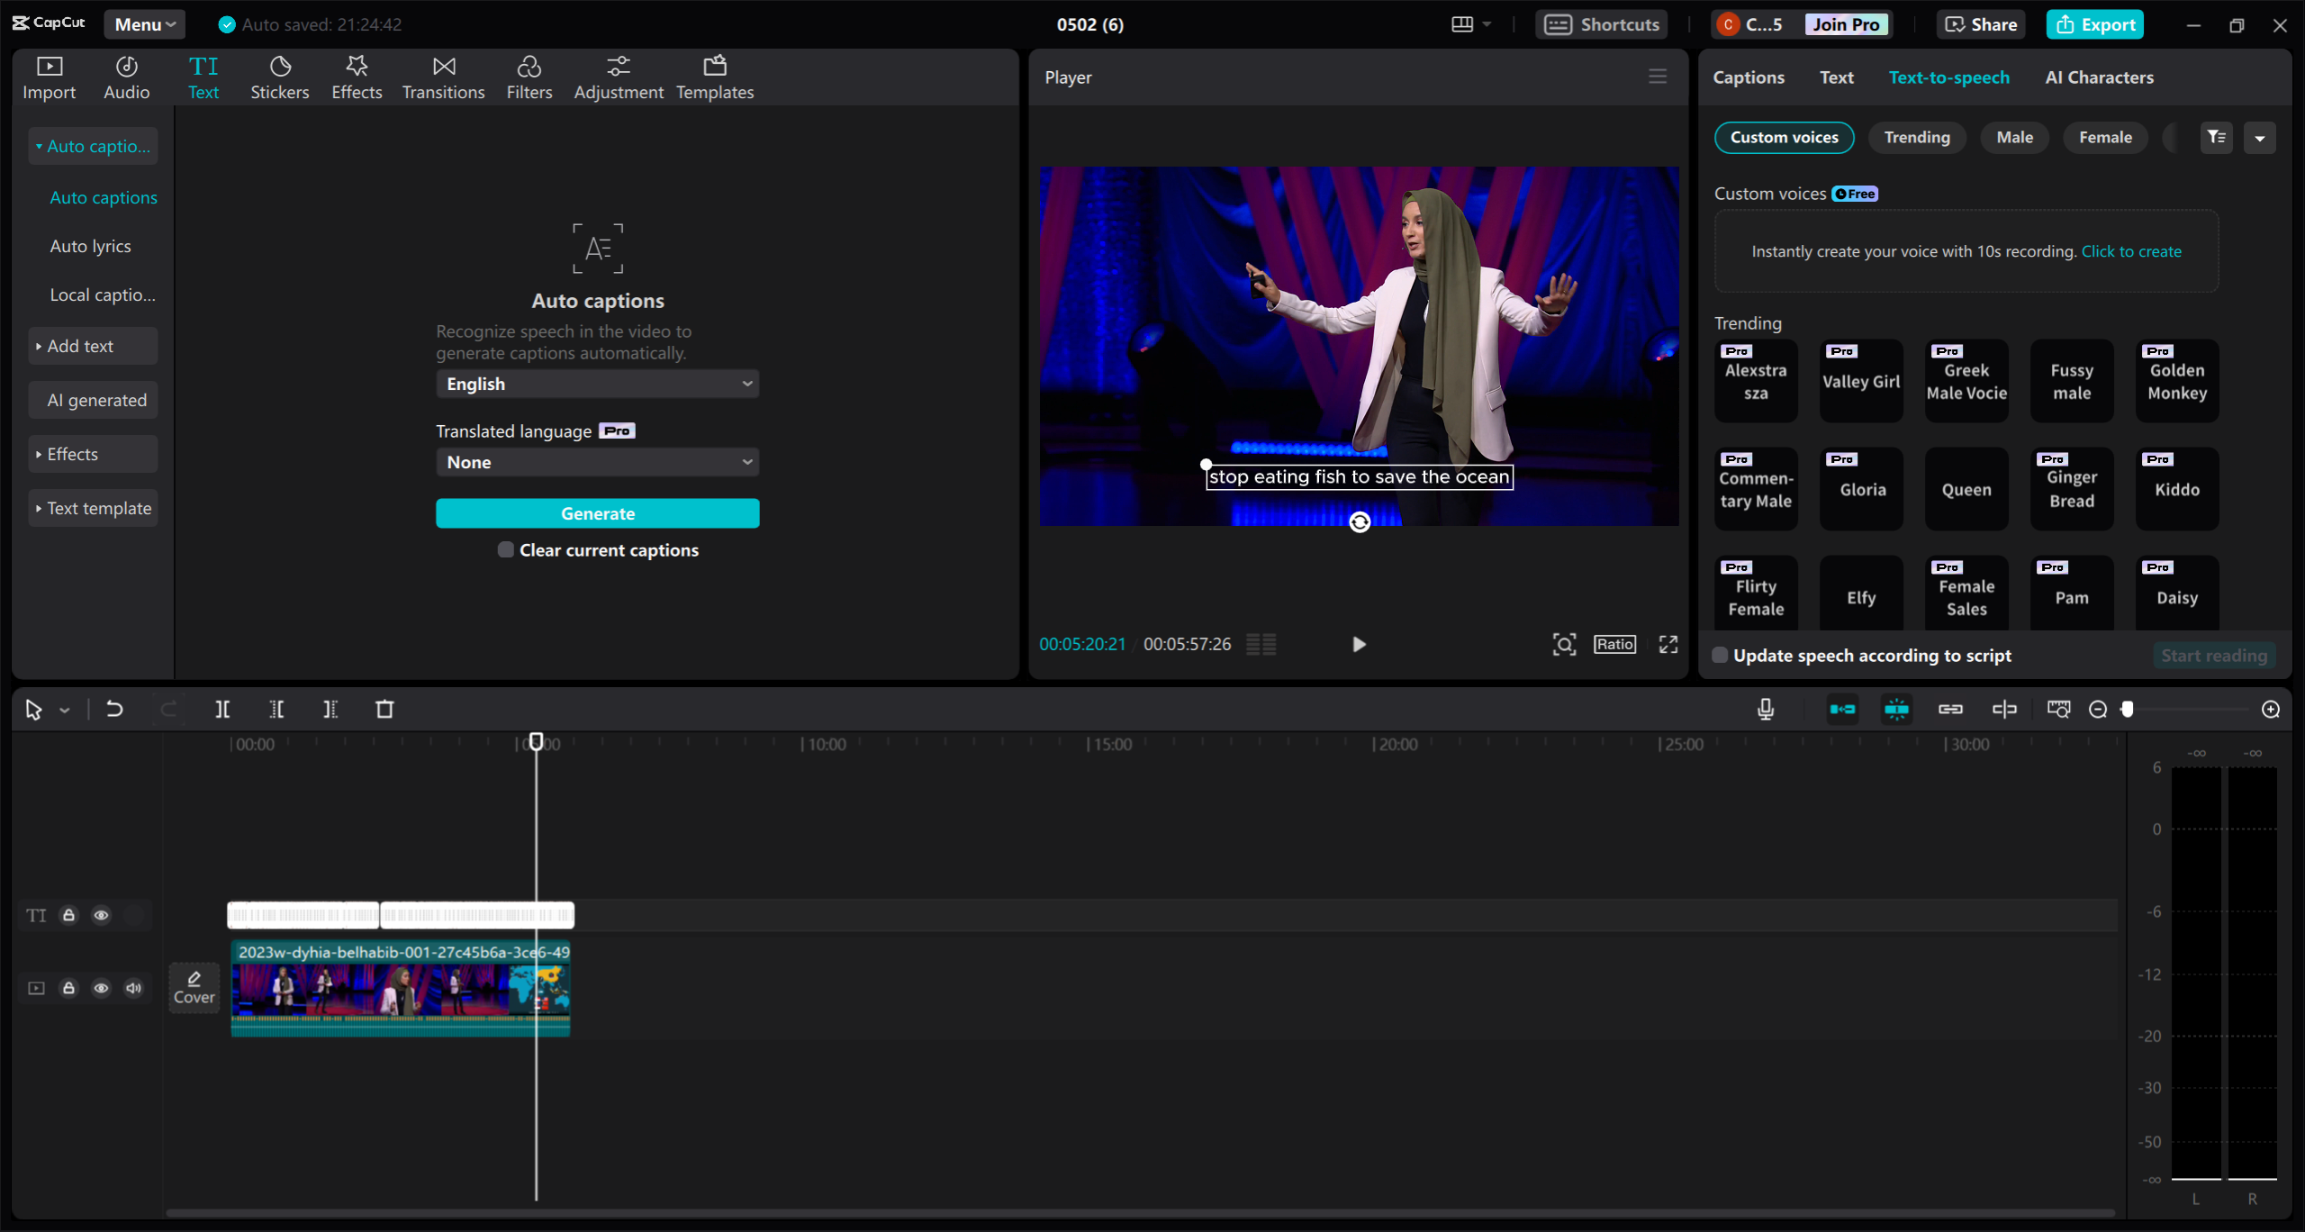Click the microphone record voiceover icon
The width and height of the screenshot is (2305, 1232).
coord(1766,710)
